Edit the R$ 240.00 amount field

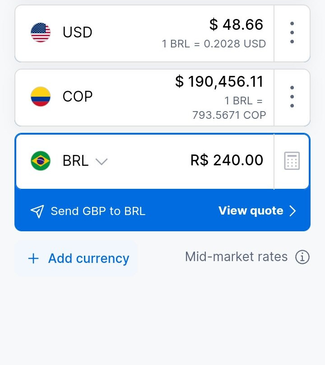tap(227, 160)
